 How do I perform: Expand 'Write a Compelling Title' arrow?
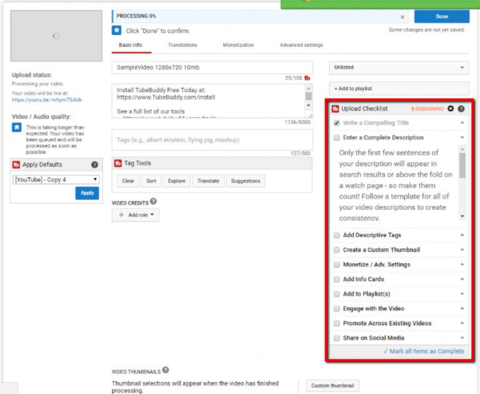pyautogui.click(x=462, y=123)
